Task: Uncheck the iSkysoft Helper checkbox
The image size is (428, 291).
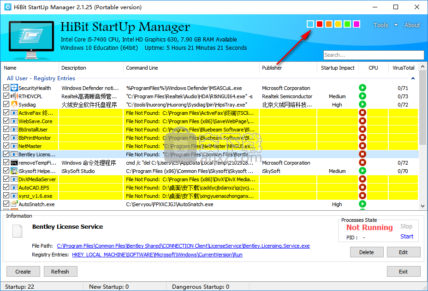Action: coord(6,171)
